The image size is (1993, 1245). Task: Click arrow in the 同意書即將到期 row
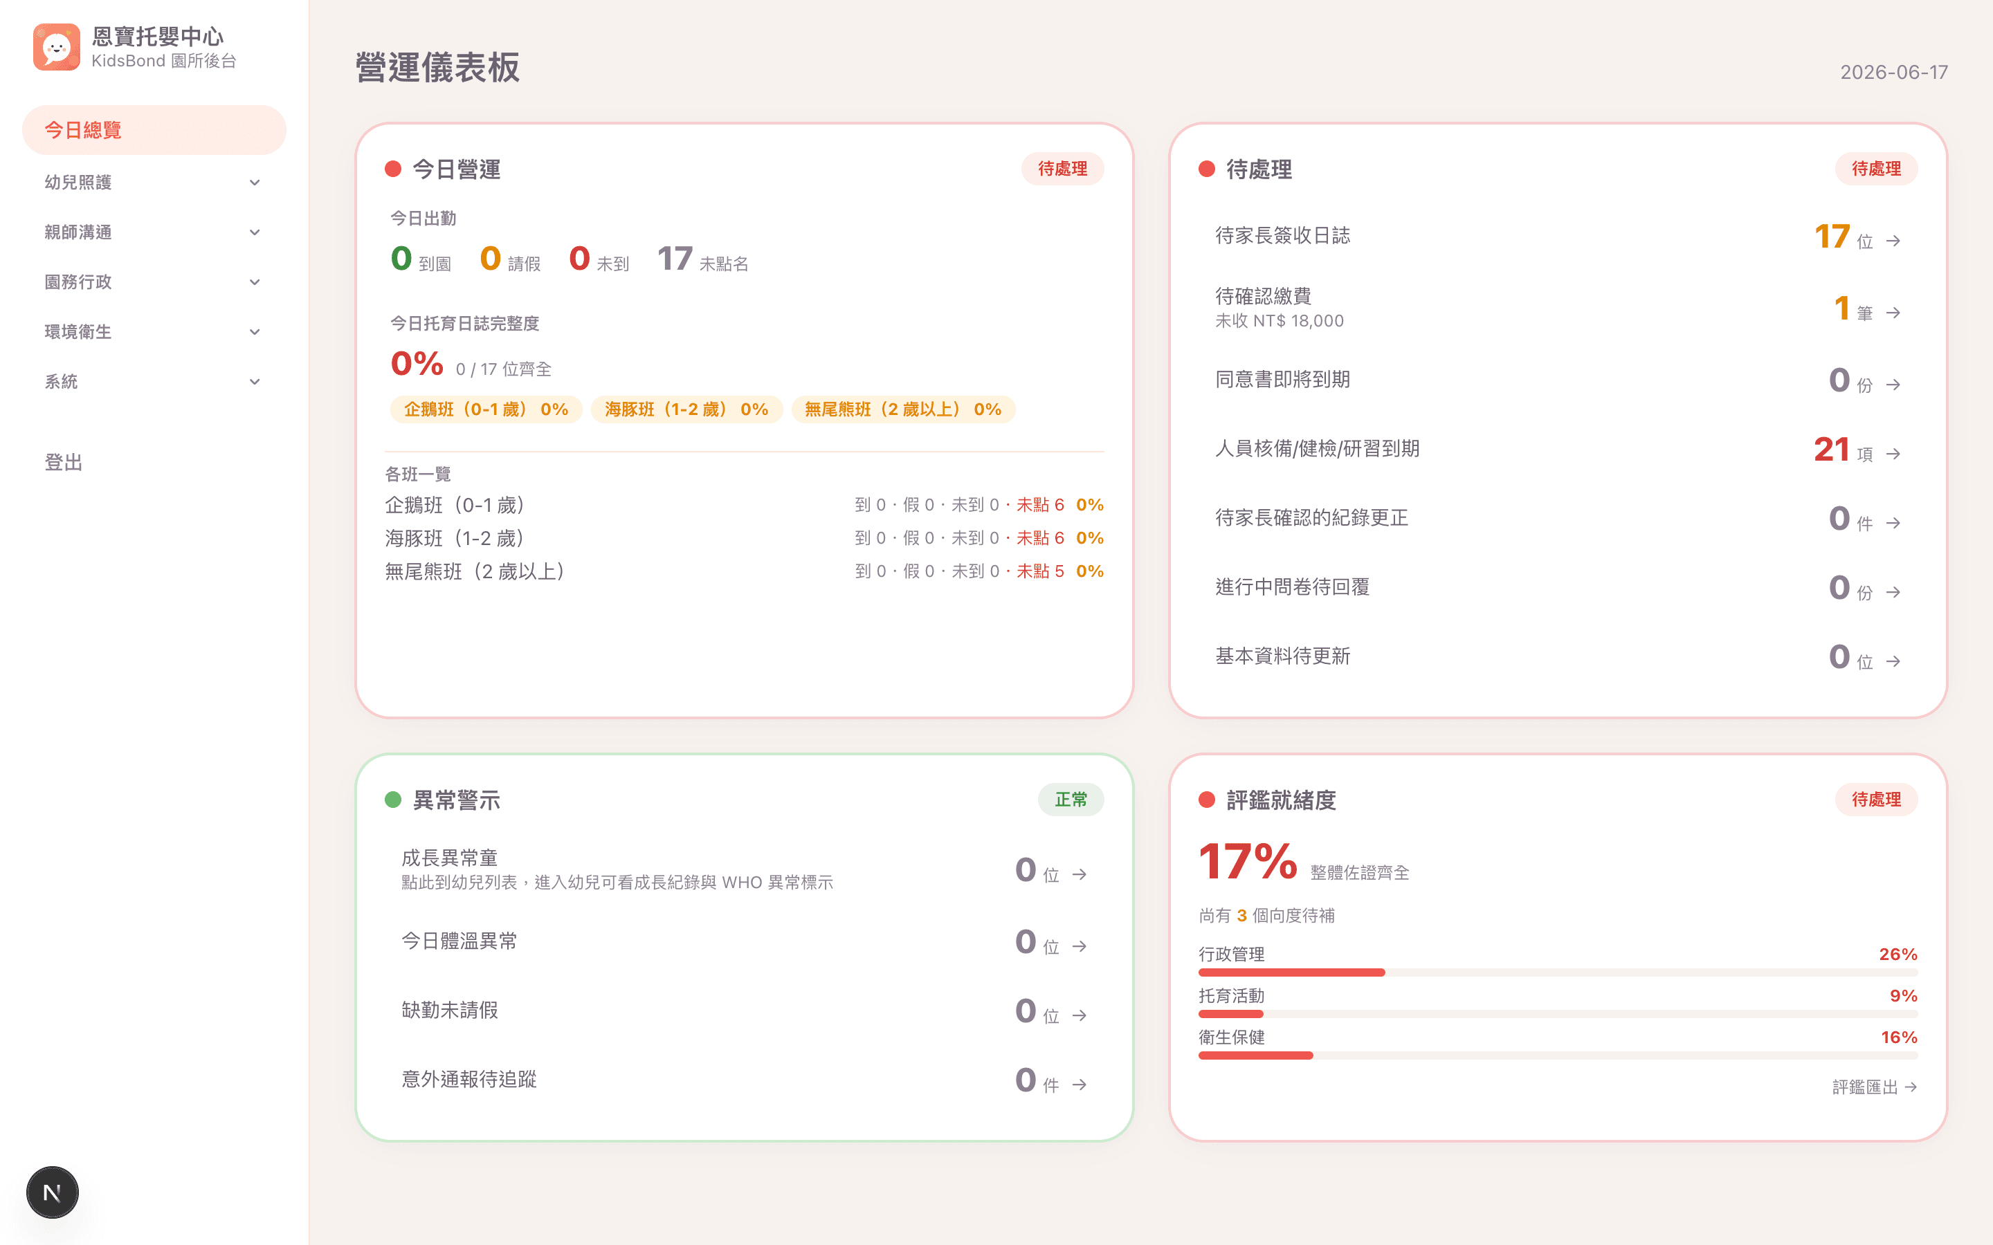point(1893,385)
